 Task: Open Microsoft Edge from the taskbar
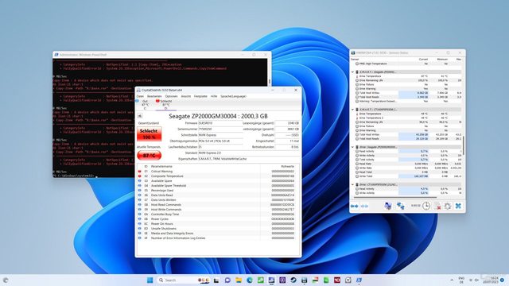coord(250,280)
